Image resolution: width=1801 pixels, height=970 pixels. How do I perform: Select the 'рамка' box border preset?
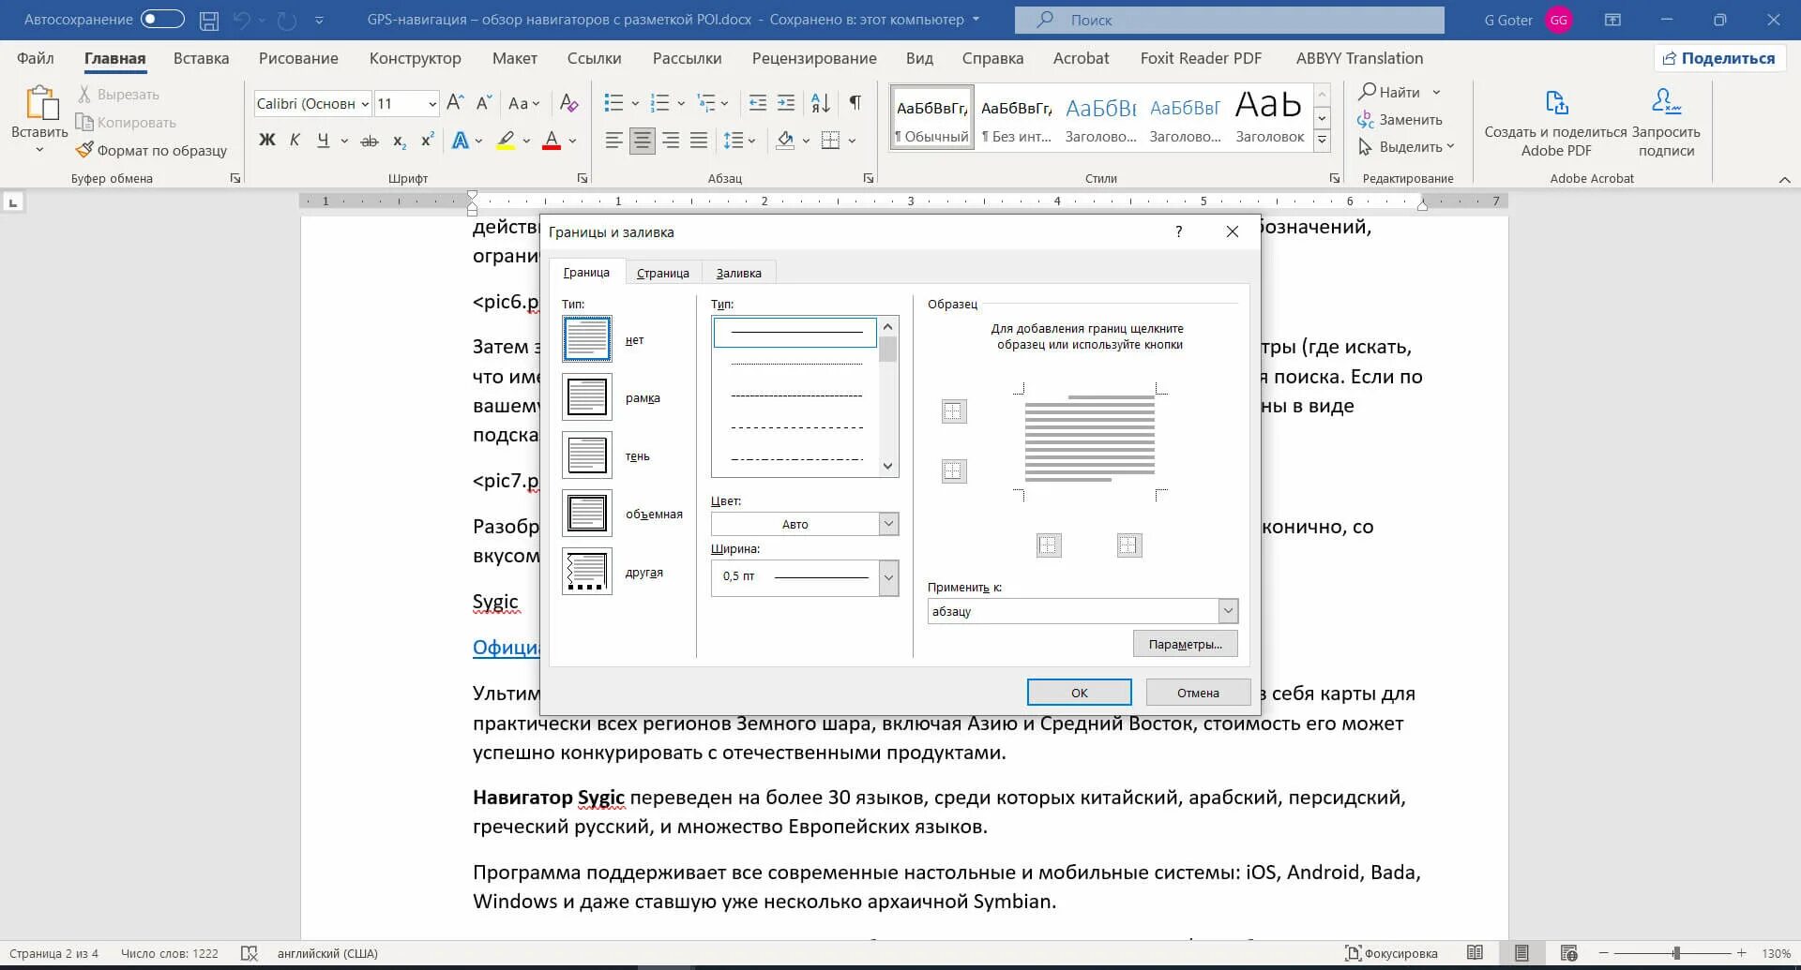[x=587, y=397]
